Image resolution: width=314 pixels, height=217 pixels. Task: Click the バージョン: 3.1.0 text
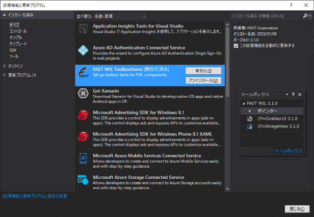tap(246, 40)
